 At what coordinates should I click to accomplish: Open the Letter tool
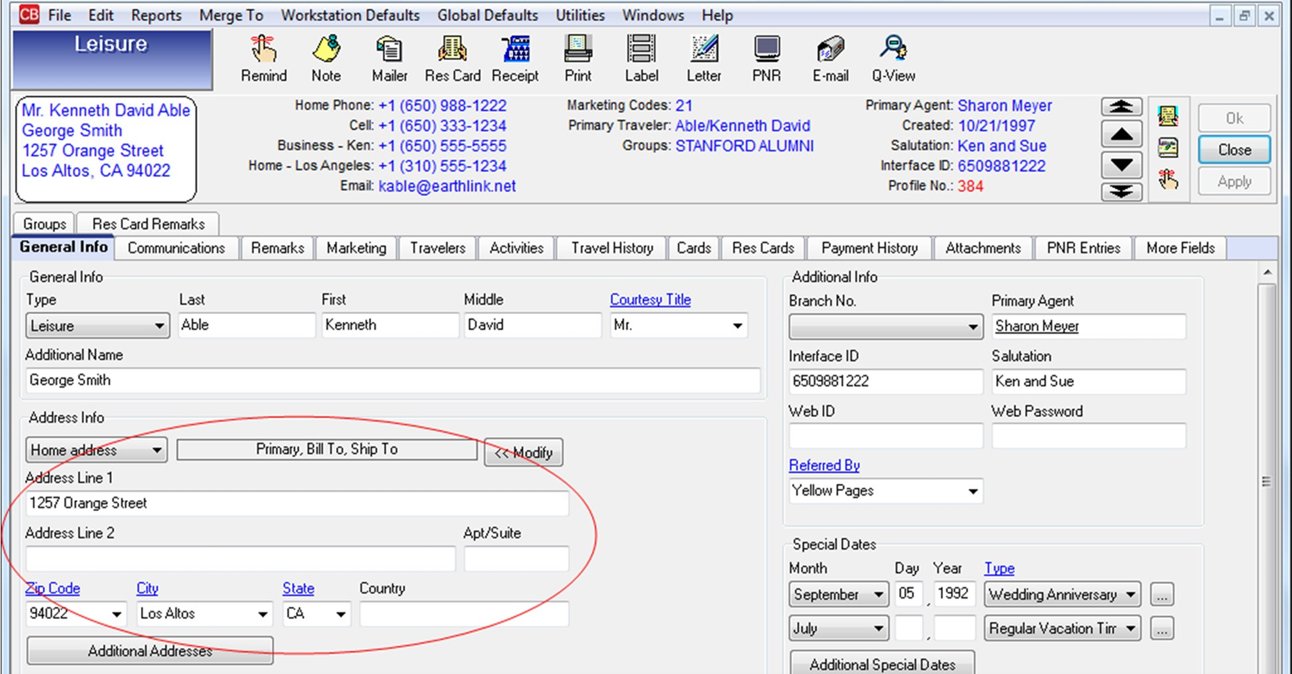703,58
